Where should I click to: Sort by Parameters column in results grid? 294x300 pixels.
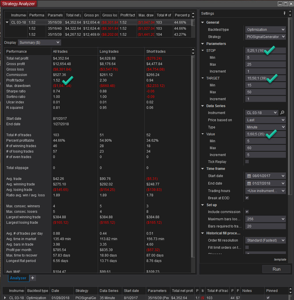[x=55, y=15]
